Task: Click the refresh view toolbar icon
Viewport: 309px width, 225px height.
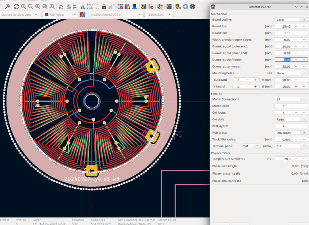Action: 16,7
